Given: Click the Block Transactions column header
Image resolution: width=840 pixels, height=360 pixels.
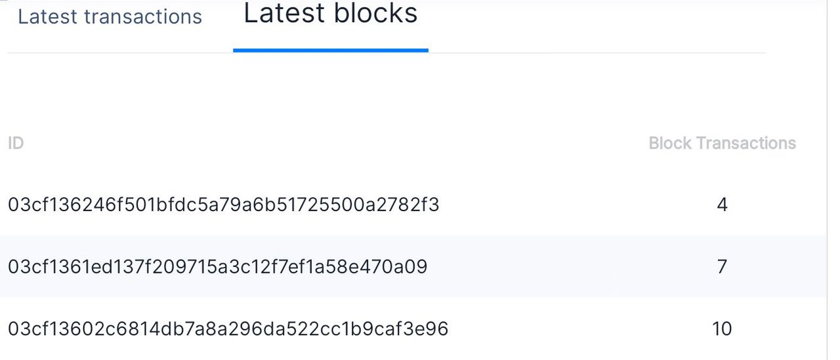Looking at the screenshot, I should [x=722, y=143].
